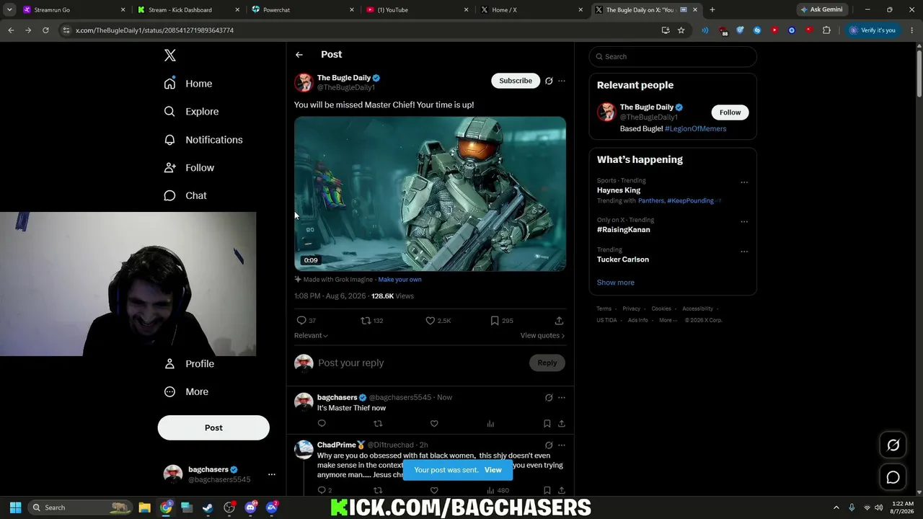View analytics on the bagchasers reply
The width and height of the screenshot is (923, 519).
click(x=490, y=424)
